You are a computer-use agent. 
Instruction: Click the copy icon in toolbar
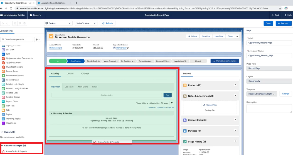[x=20, y=23]
